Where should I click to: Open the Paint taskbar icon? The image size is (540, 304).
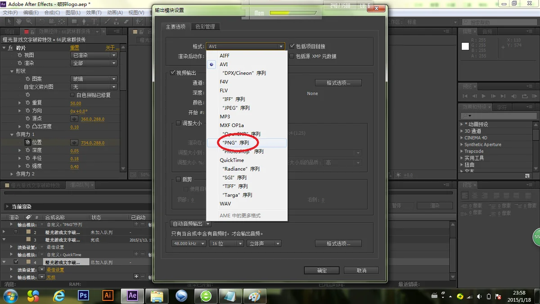coord(255,295)
